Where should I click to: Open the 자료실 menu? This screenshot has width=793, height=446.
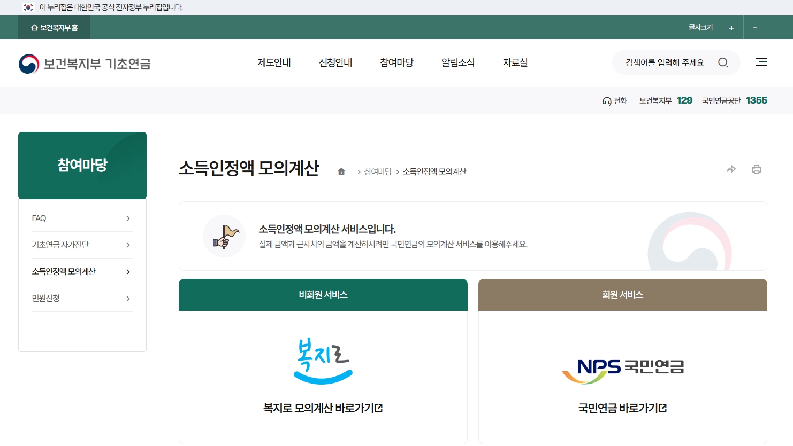pyautogui.click(x=515, y=62)
